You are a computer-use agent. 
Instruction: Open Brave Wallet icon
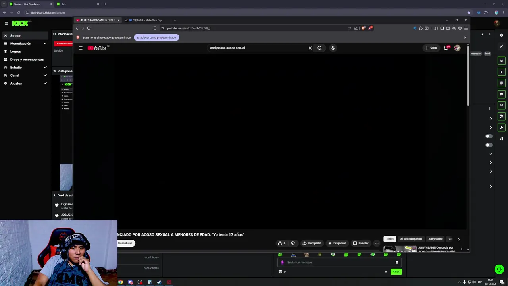point(448,28)
